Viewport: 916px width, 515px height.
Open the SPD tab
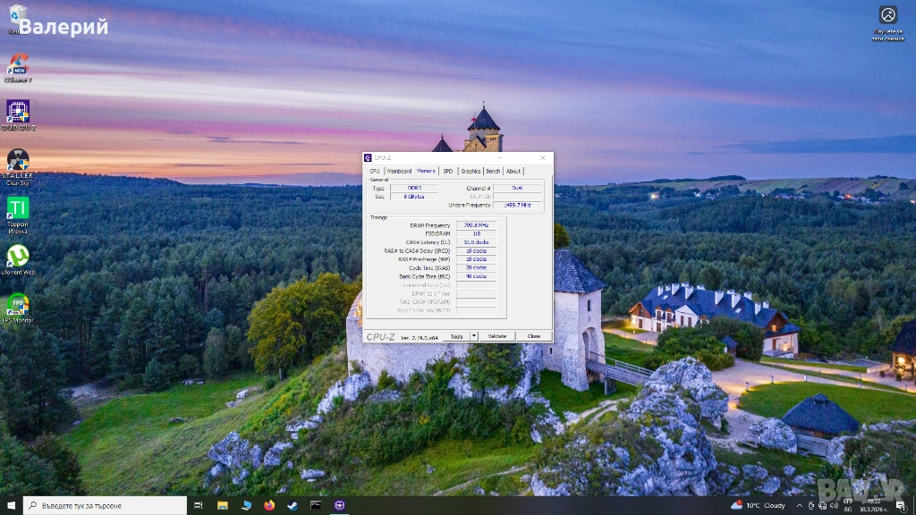pos(448,171)
